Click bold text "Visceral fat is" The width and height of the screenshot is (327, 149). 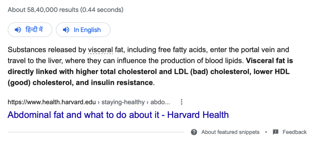(x=270, y=60)
